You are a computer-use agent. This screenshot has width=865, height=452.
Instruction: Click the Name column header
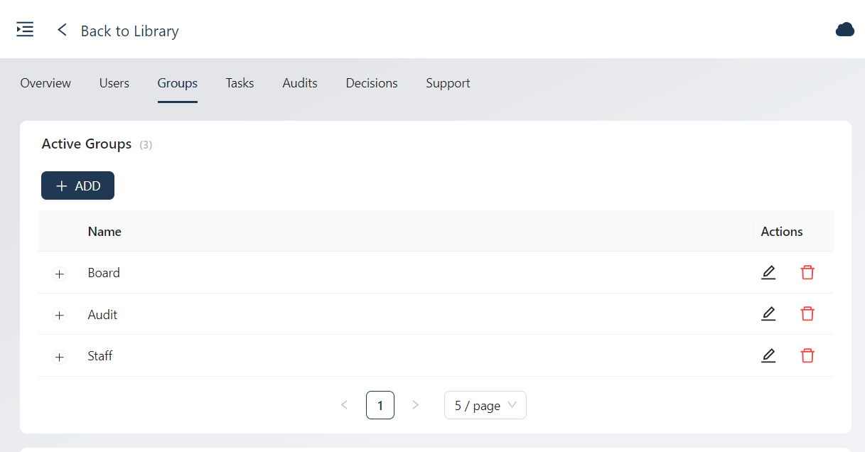pos(104,231)
